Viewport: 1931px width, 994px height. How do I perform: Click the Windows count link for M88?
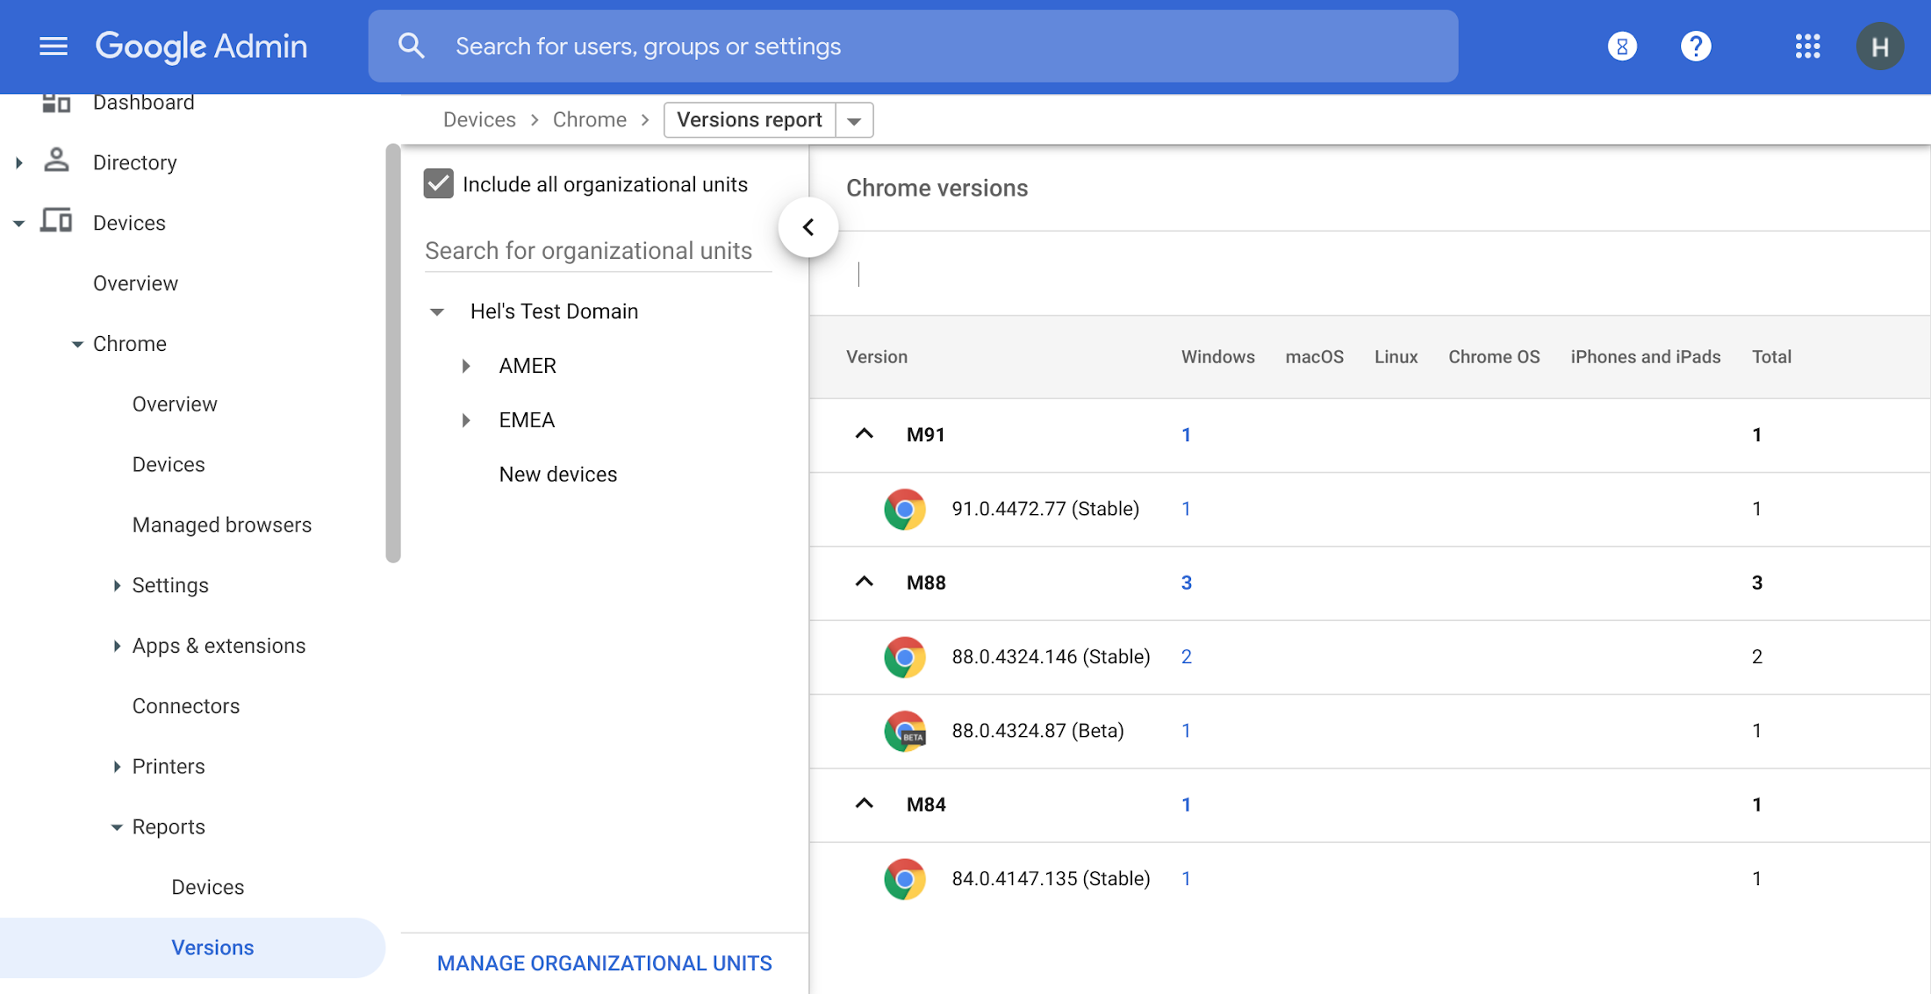click(x=1187, y=581)
